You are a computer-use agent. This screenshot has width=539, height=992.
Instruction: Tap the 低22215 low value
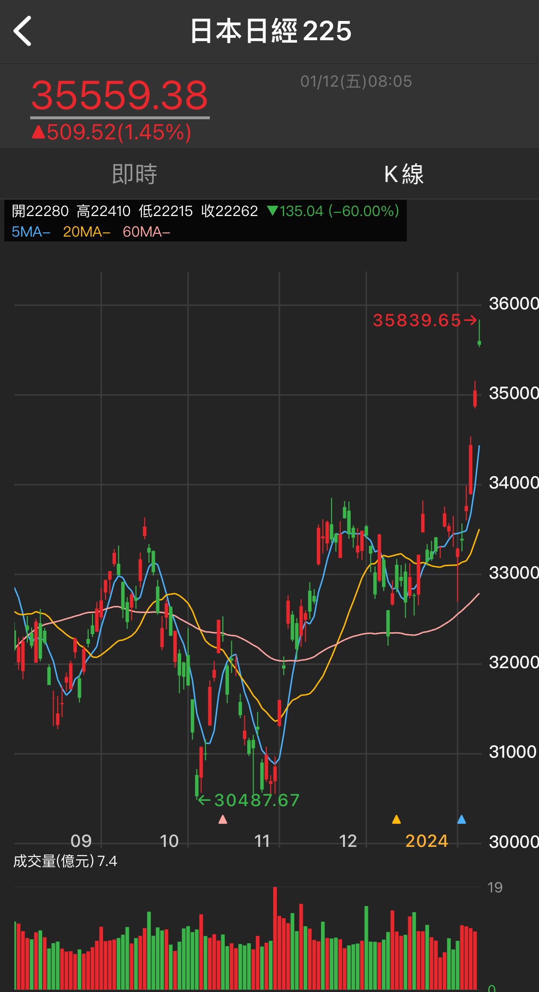pos(166,211)
